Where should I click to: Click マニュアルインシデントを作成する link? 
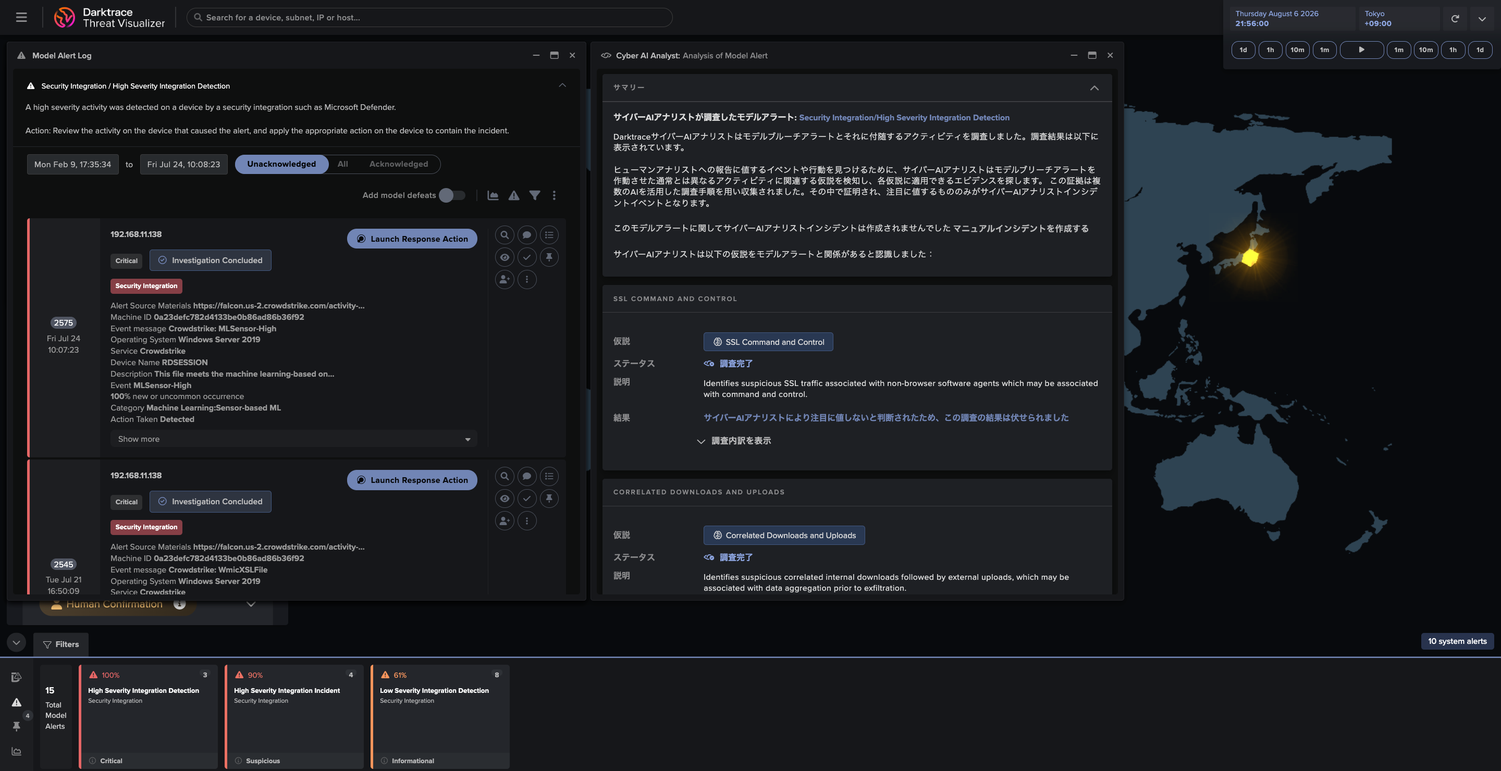(1020, 228)
